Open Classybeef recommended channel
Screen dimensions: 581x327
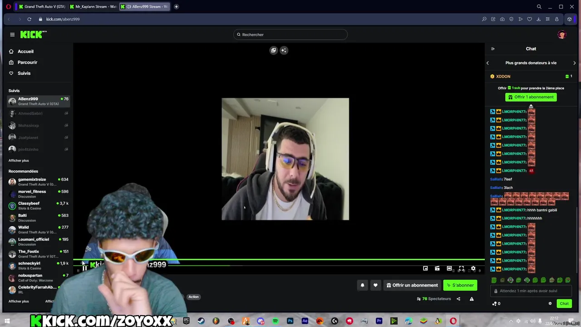[39, 205]
